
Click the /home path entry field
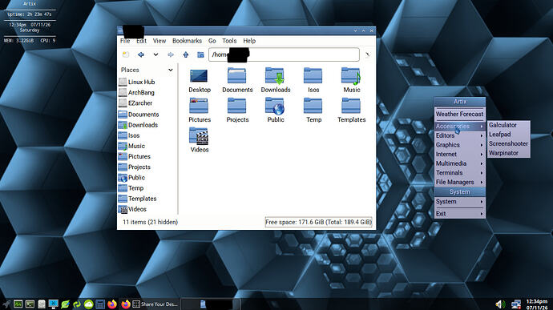pyautogui.click(x=284, y=54)
